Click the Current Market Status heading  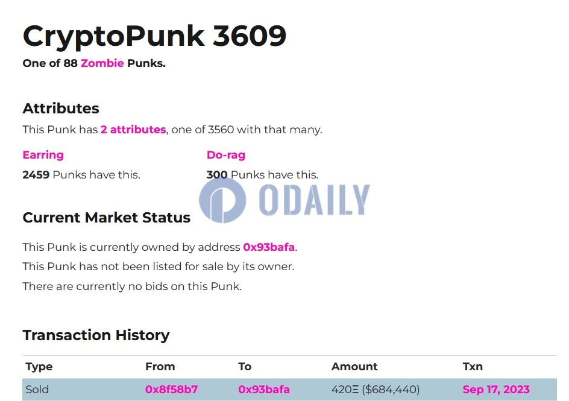pyautogui.click(x=106, y=217)
